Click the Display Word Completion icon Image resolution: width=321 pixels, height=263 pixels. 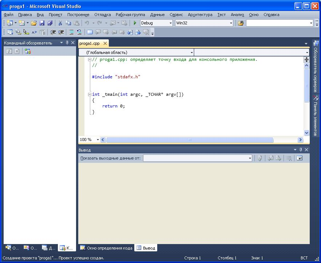pos(34,32)
